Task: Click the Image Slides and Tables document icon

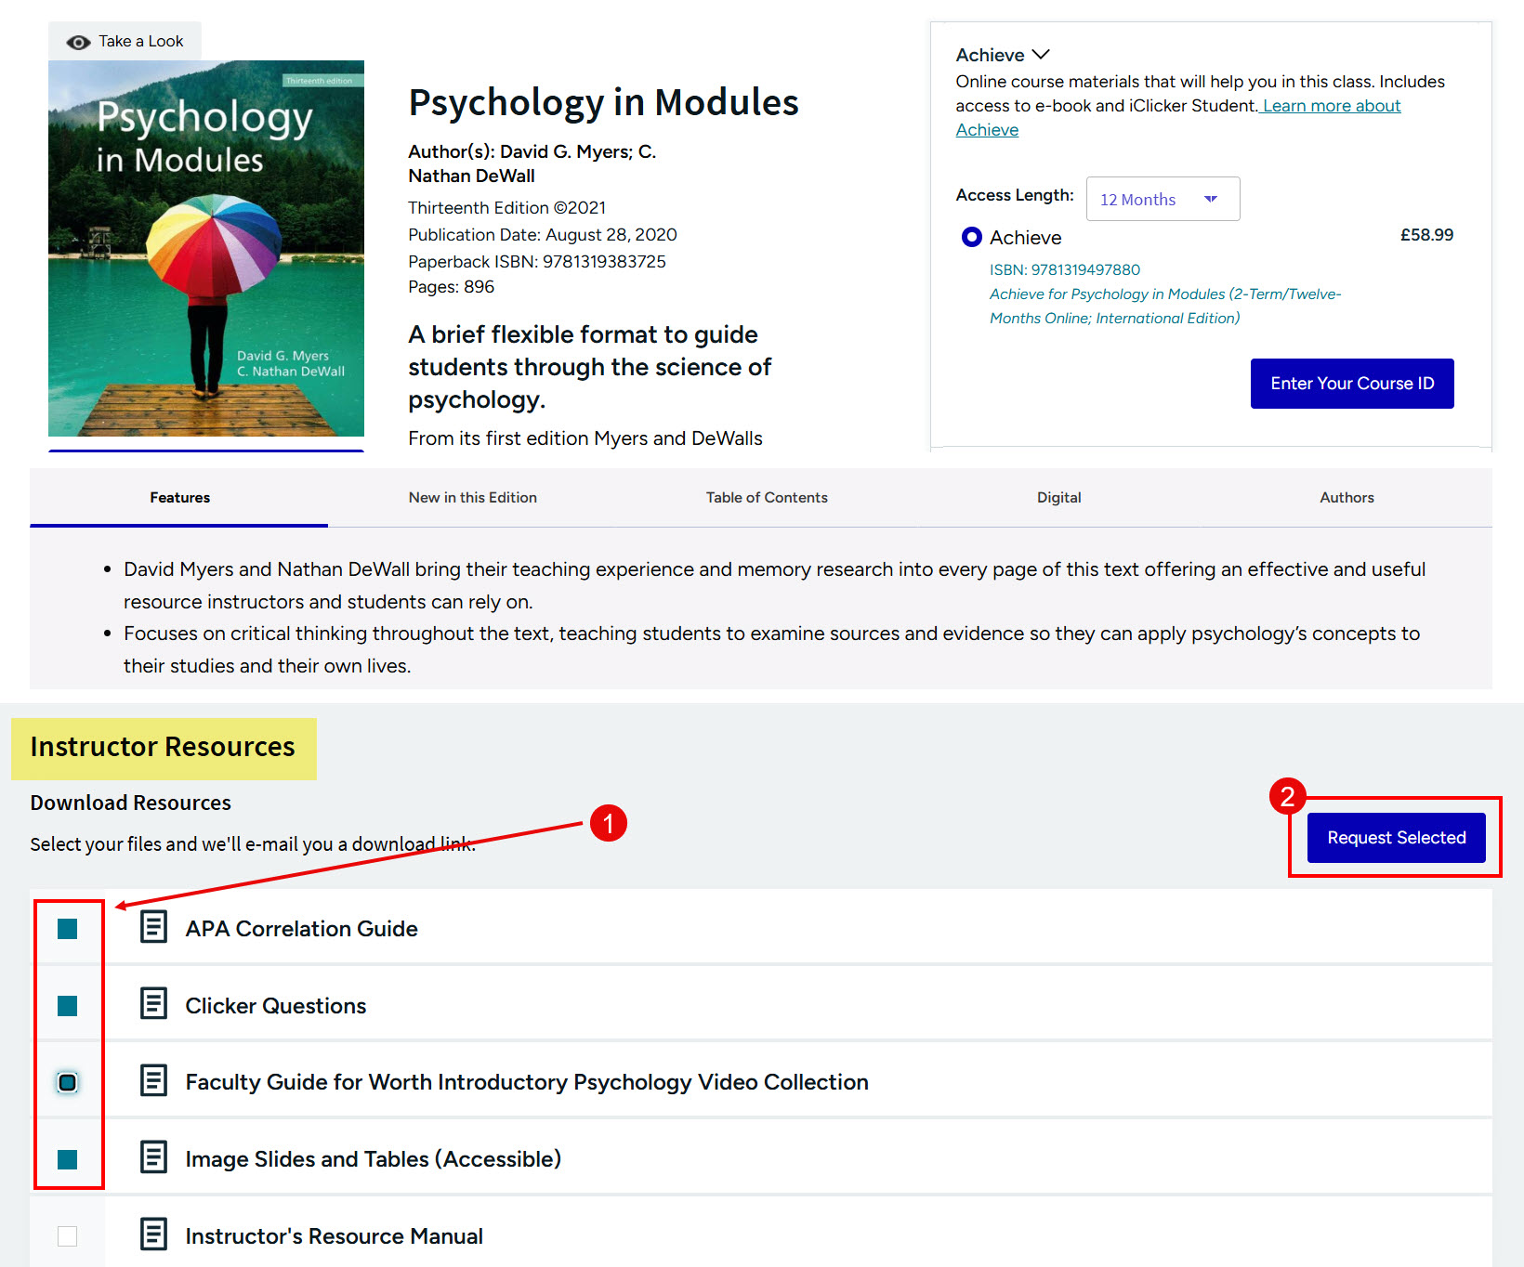Action: tap(153, 1157)
